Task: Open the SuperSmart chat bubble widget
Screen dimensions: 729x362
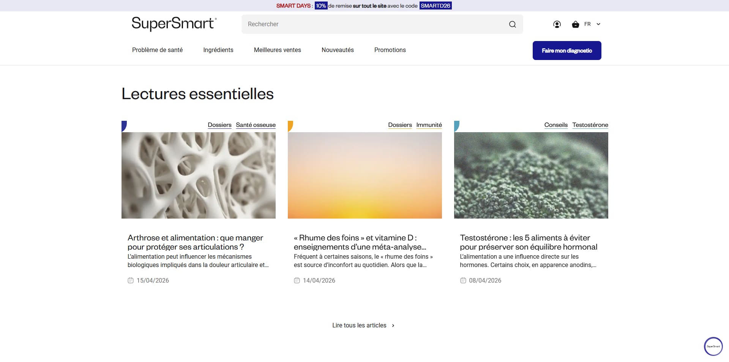Action: tap(713, 346)
